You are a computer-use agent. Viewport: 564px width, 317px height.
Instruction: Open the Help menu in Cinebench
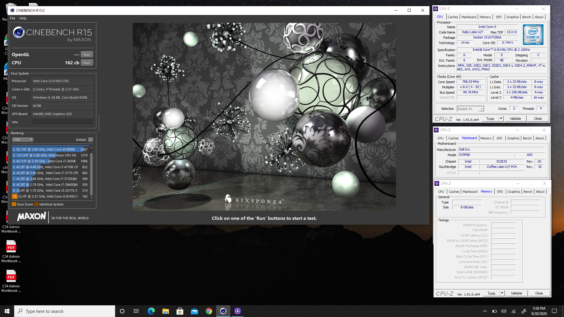[23, 18]
